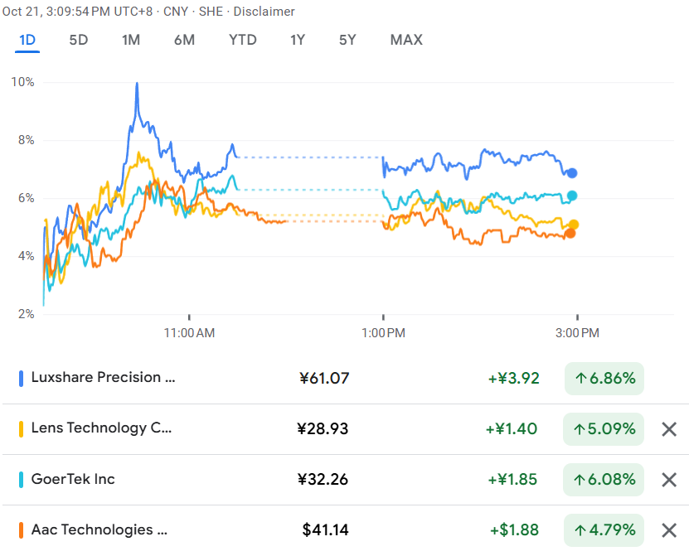Show the 6M chart range
The image size is (689, 556).
pos(184,40)
